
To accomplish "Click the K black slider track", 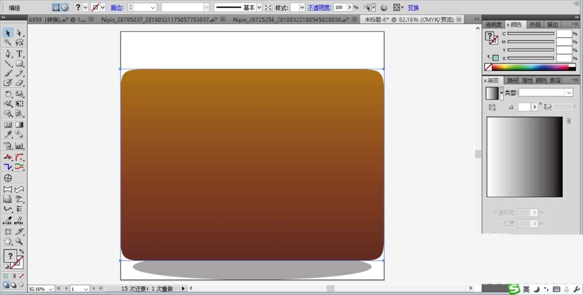I will 531,58.
